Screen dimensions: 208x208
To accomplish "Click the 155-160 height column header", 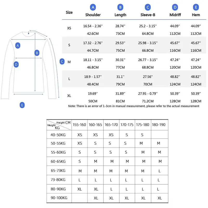I will 80,125.
